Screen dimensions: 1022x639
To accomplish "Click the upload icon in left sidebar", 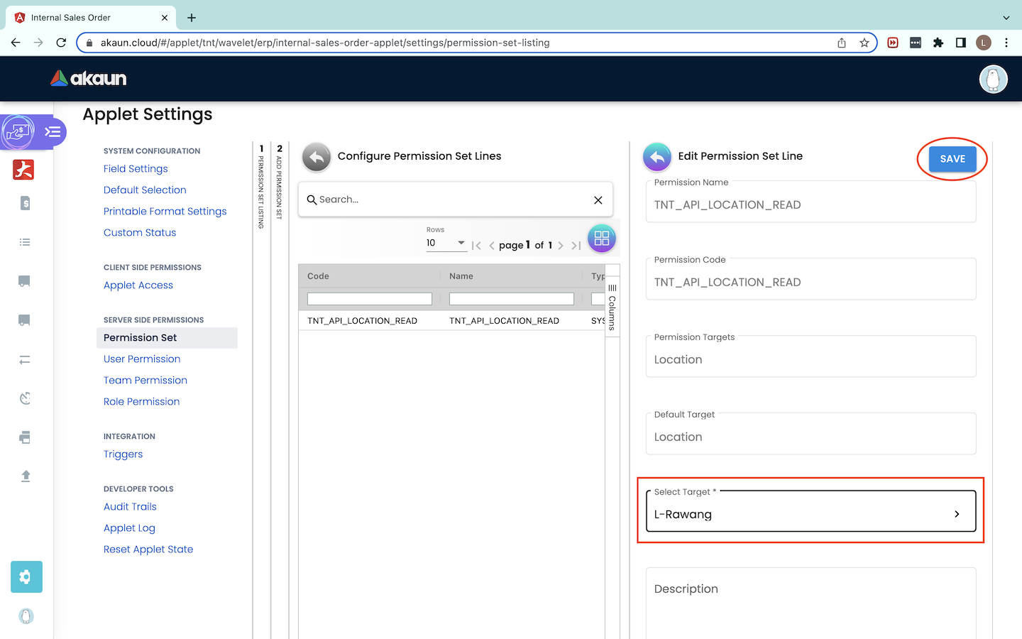I will 26,476.
